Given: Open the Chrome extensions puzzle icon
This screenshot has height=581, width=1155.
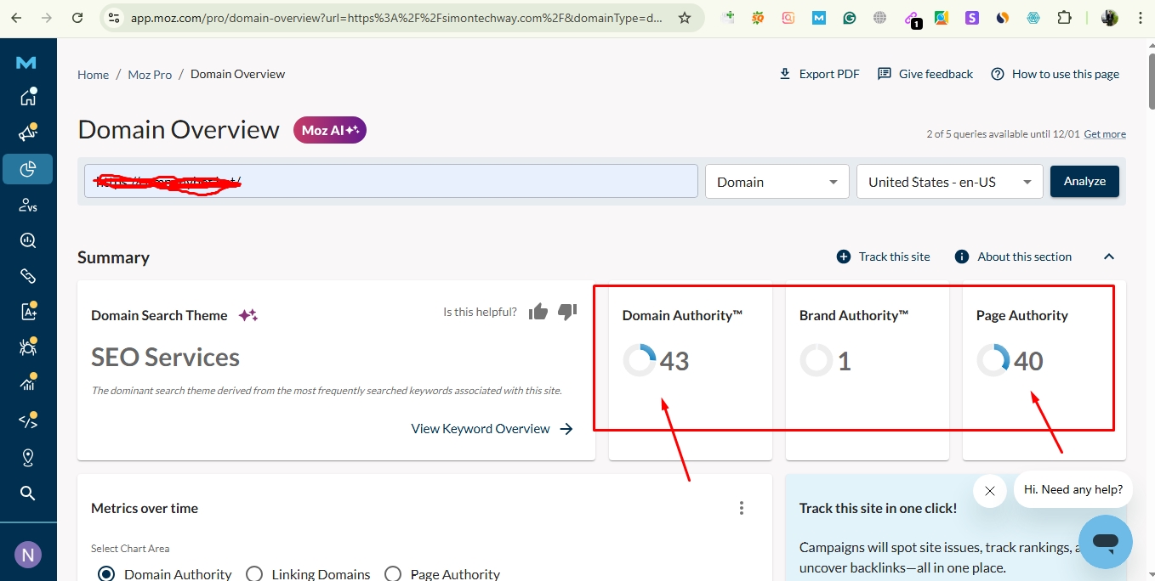Looking at the screenshot, I should (1064, 18).
